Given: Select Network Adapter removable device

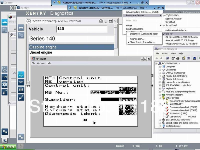Looking at the screenshot, I should (173, 19).
